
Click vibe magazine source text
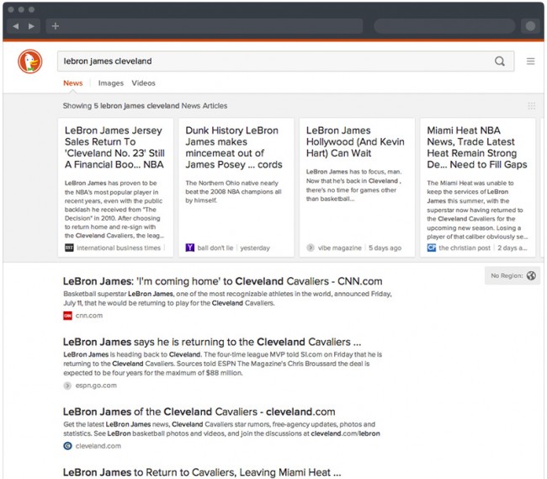[339, 247]
